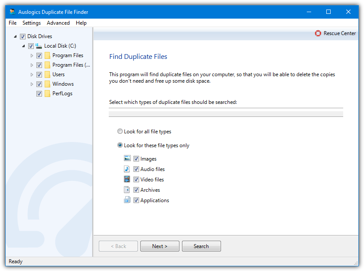
Task: Uncheck the Windows folder checkbox
Action: coord(39,84)
